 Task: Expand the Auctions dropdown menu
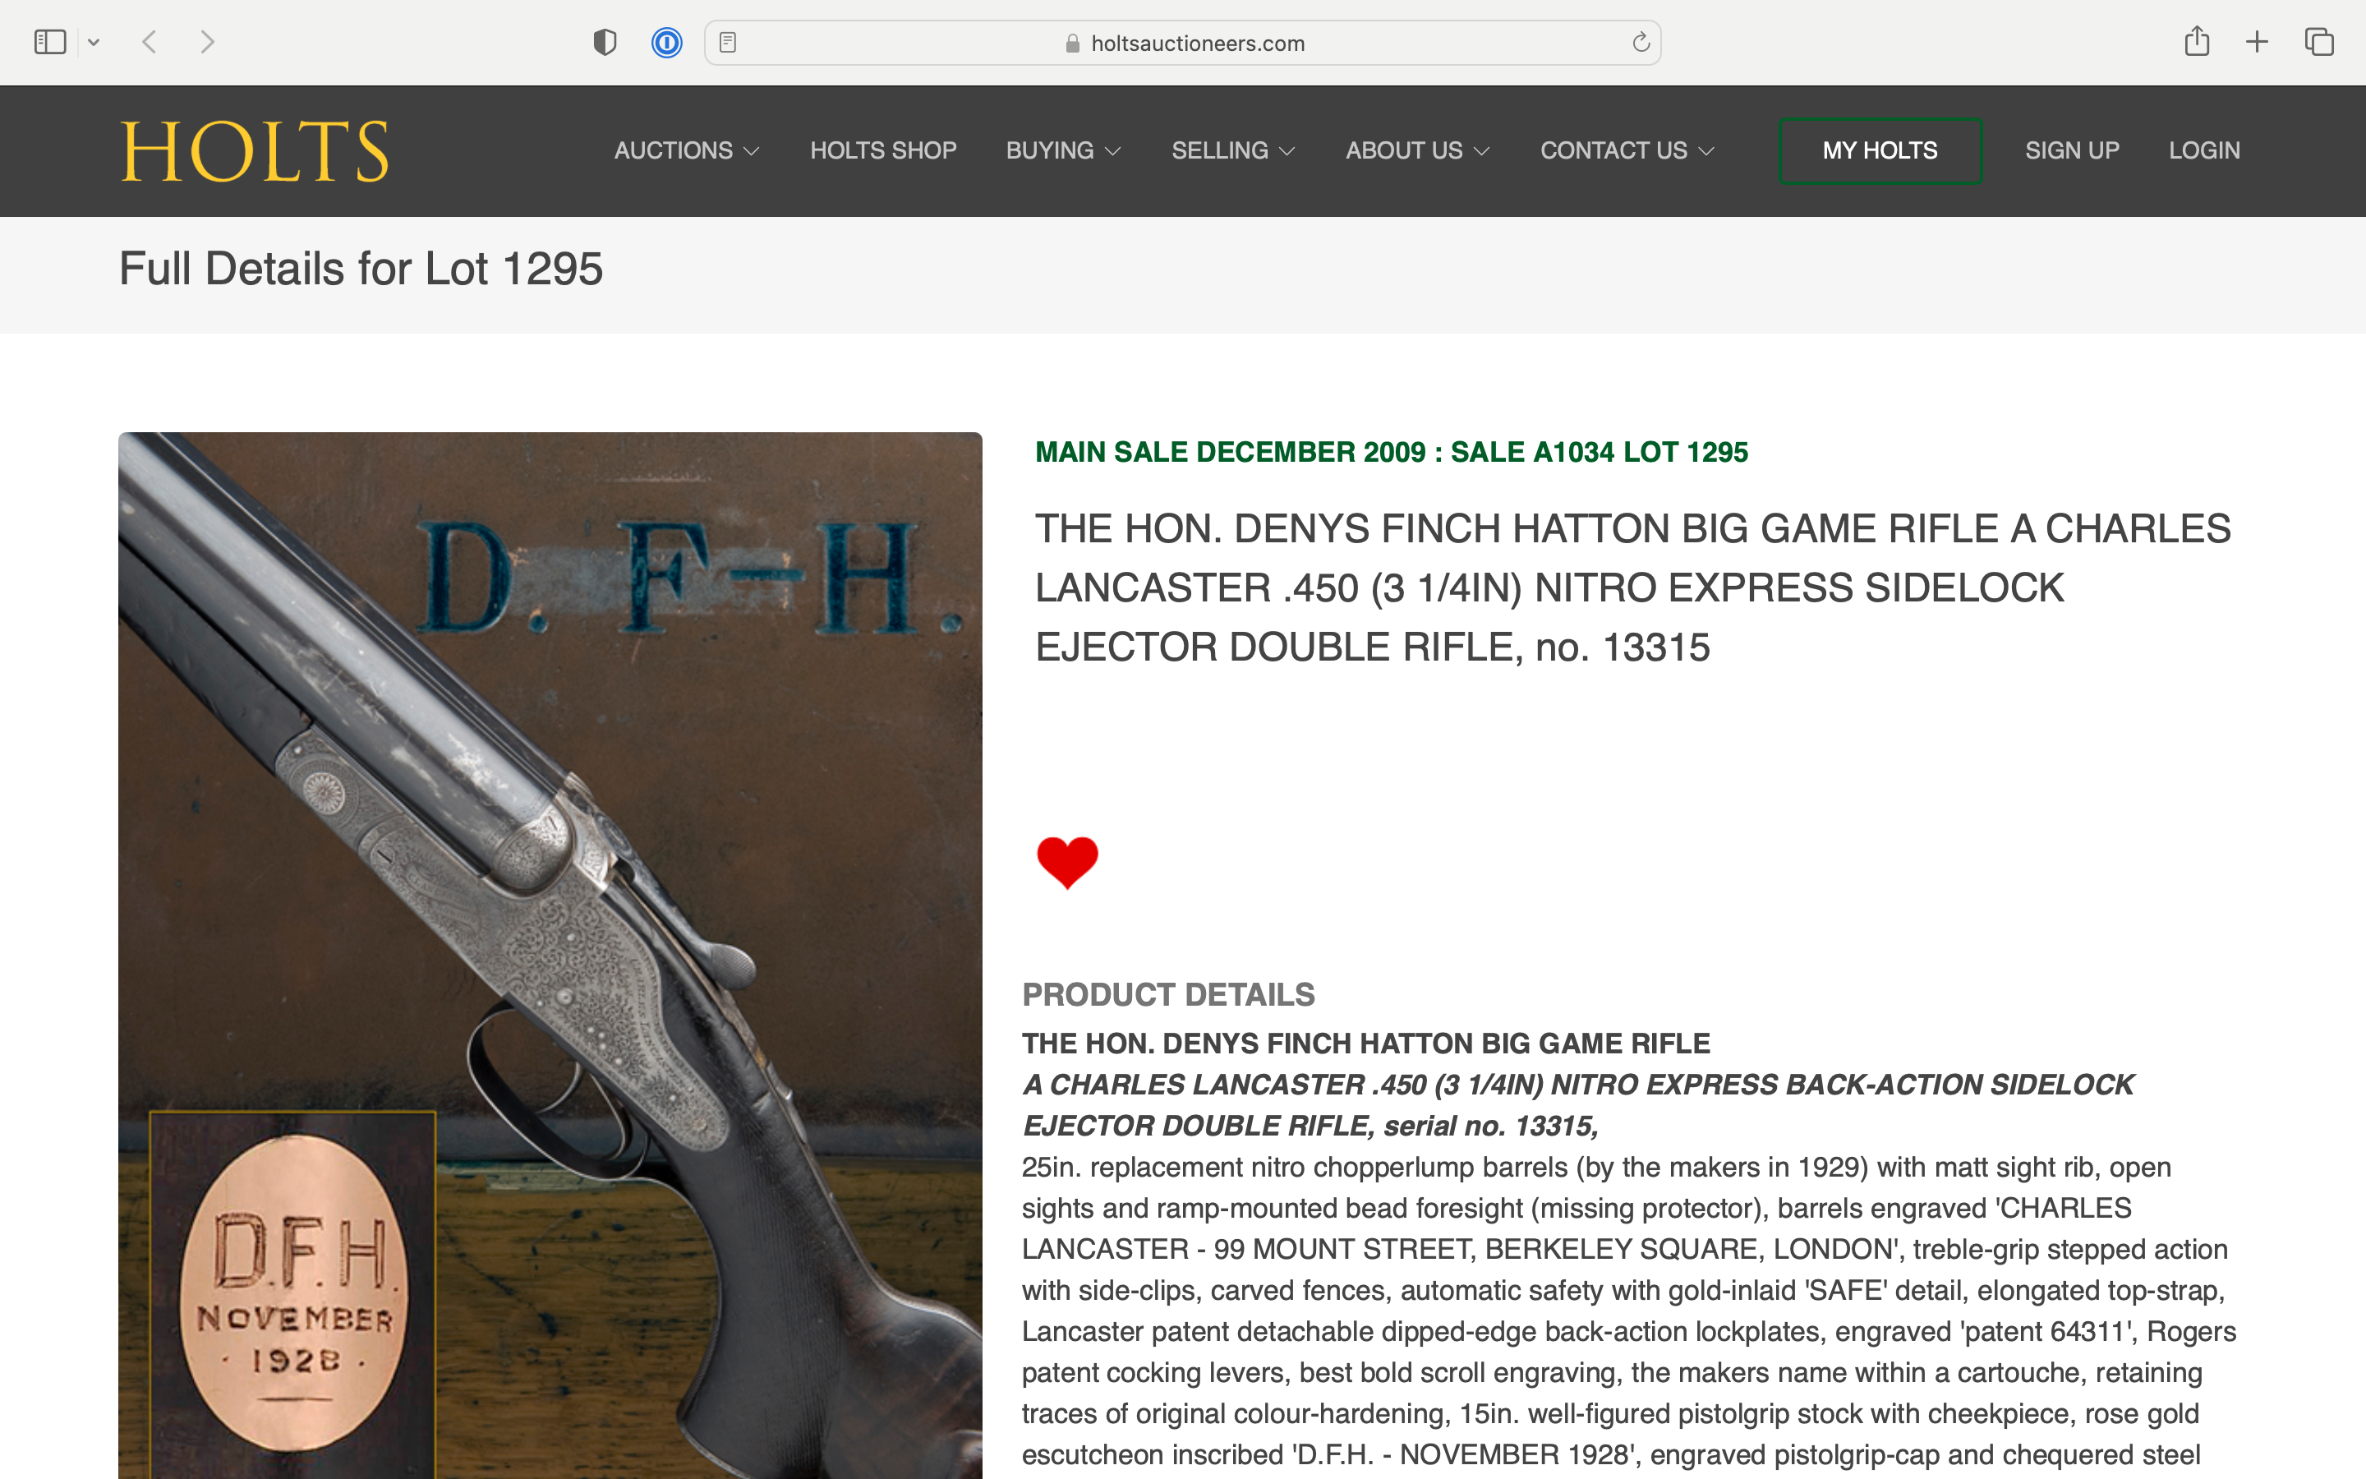(686, 150)
